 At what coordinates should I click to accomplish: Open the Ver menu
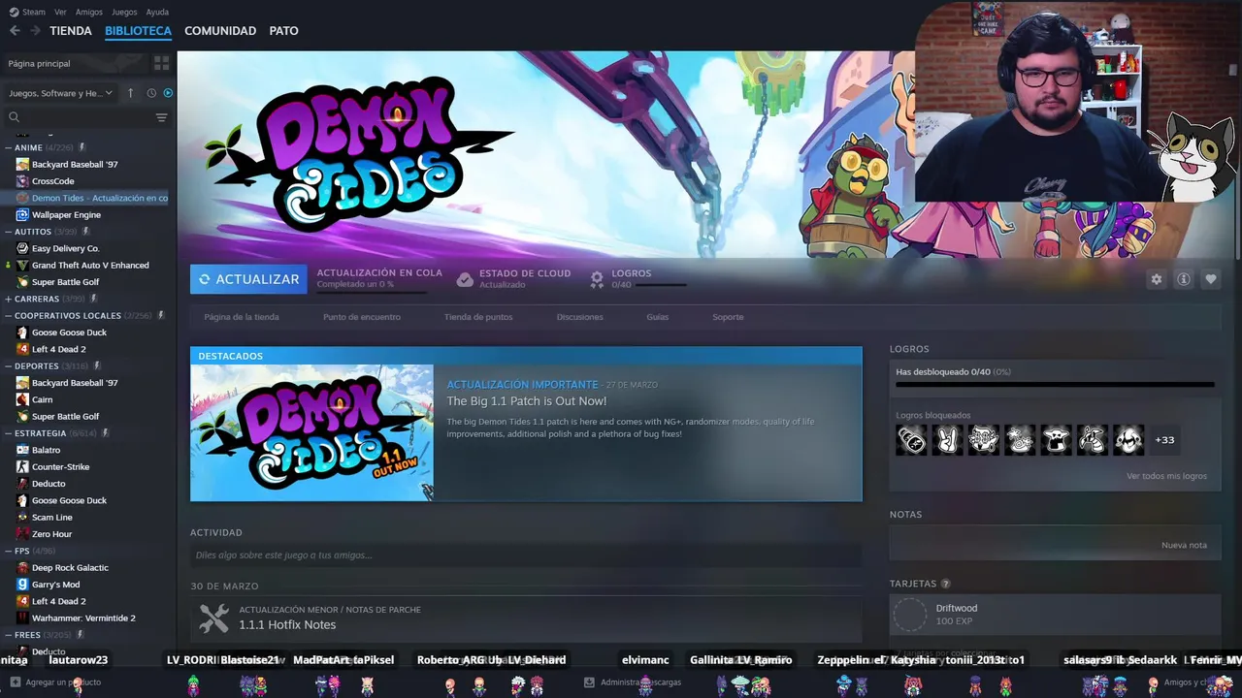point(60,12)
